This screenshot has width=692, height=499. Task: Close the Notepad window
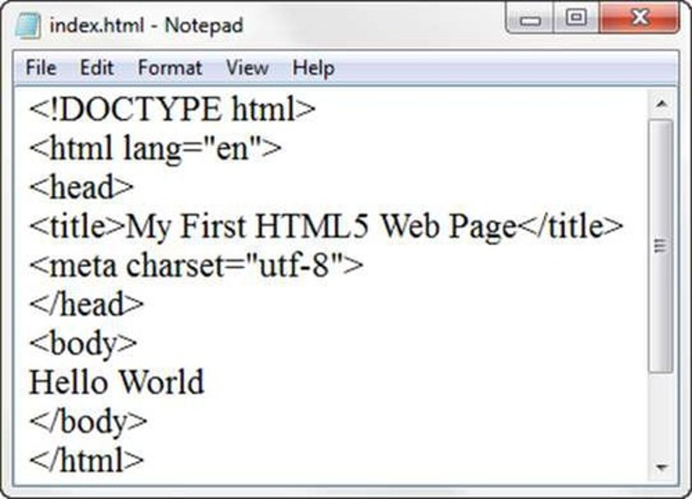[640, 18]
